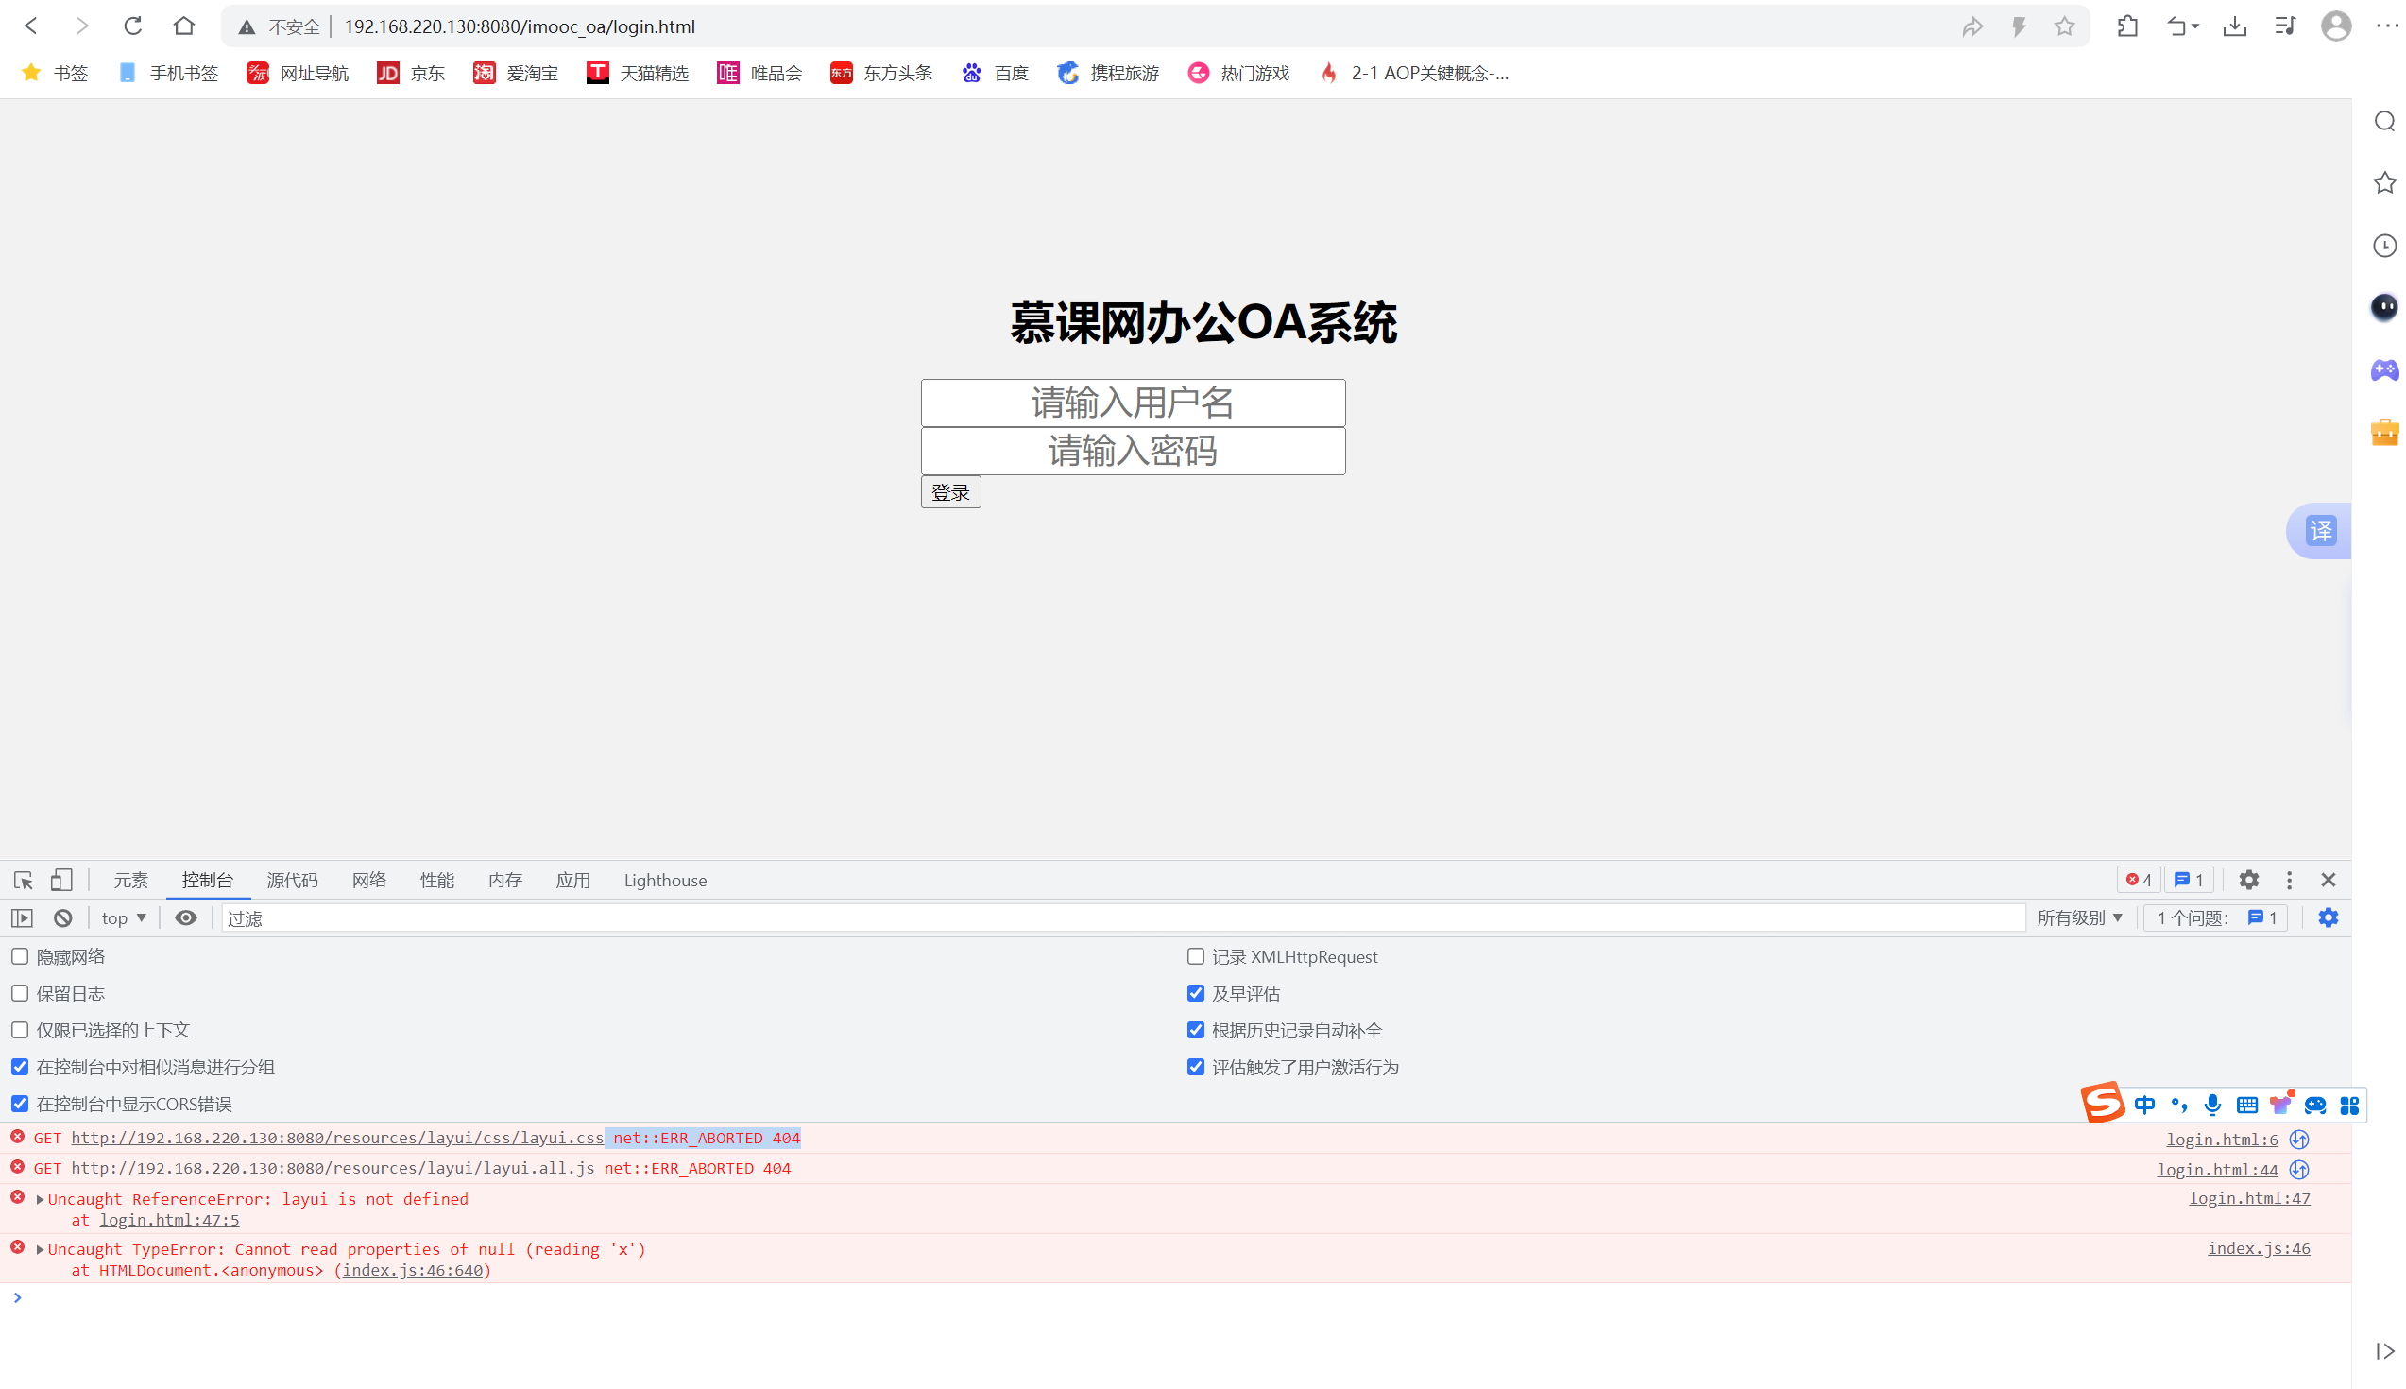2406x1389 pixels.
Task: Enable 仅限已选择的上下文 checkbox
Action: pos(20,1030)
